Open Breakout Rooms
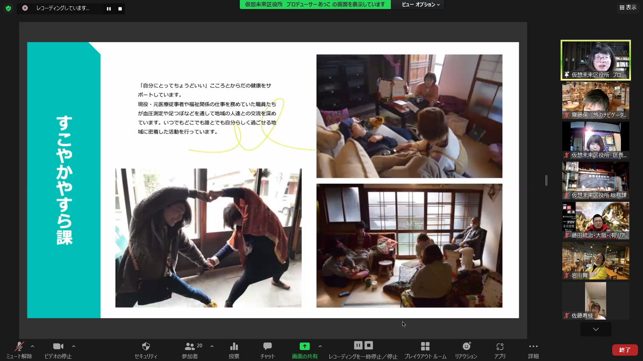 (x=425, y=347)
